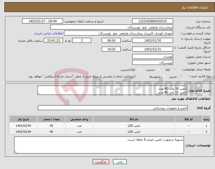215x169 pixels.
Task: Click the توضیحات خریدار notes textarea
Action: 99,145
